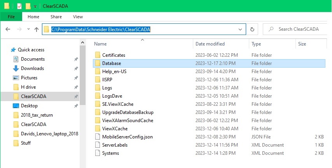Open Downloads in Quick access

(32, 68)
